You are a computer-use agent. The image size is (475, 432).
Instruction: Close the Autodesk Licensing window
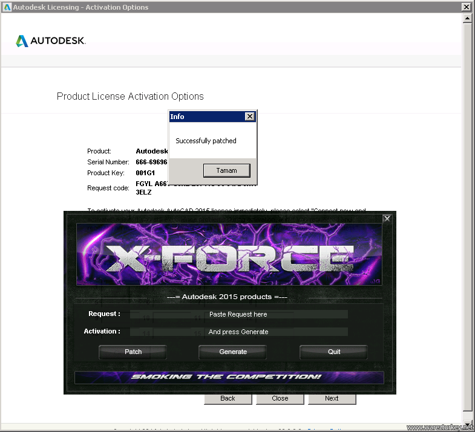(466, 7)
